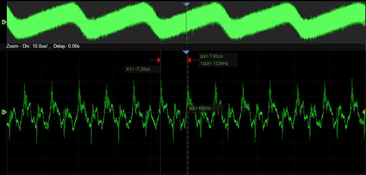Click the right-edge level marker in overview window
The image size is (366, 175).
point(363,22)
